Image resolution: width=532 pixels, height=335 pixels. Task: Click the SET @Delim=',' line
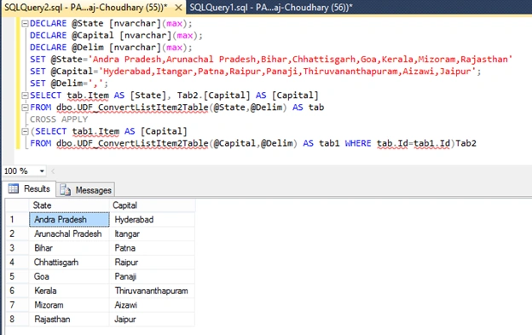click(x=69, y=84)
